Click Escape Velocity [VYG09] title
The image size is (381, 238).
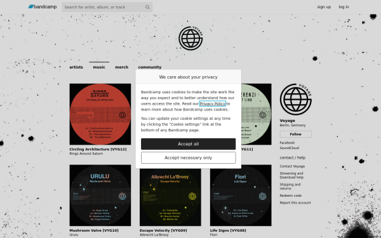pyautogui.click(x=163, y=230)
